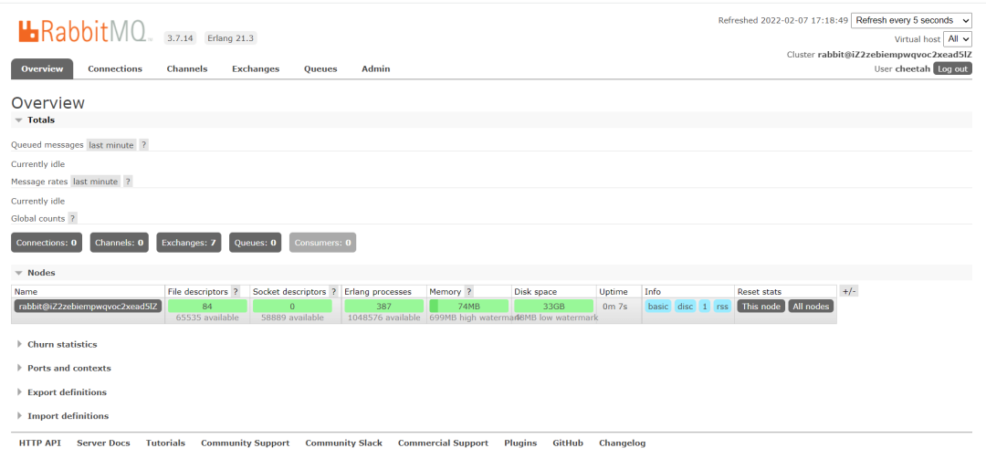Open the Exchanges: 7 count
Viewport: 986px width, 469px height.
(x=189, y=243)
